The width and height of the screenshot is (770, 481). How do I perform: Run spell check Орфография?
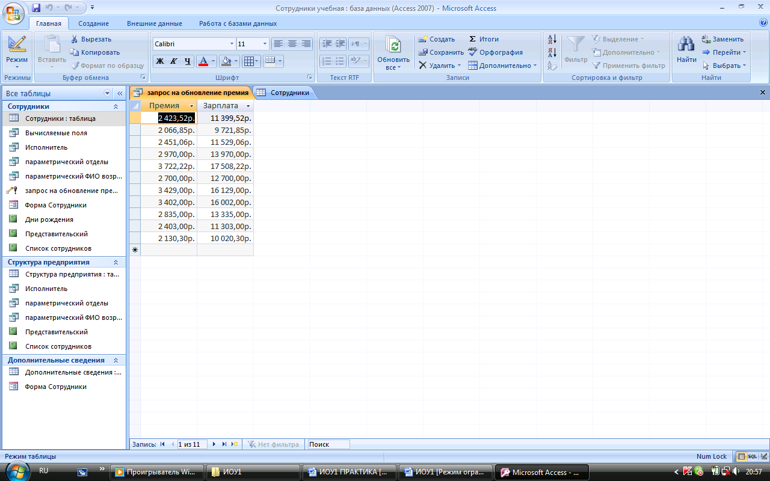(x=495, y=52)
